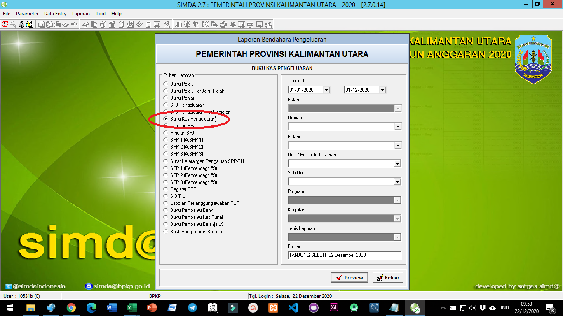Expand the Urusan dropdown
Viewport: 563px width, 316px height.
pyautogui.click(x=397, y=127)
